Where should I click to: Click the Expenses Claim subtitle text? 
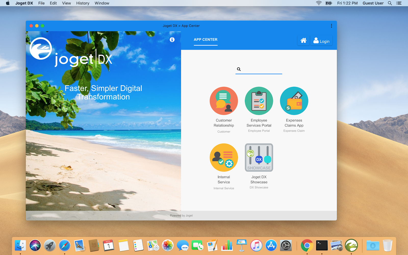click(294, 131)
